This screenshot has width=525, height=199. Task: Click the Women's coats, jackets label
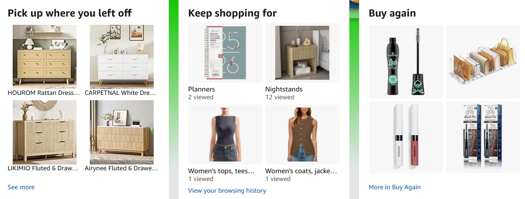click(x=301, y=171)
